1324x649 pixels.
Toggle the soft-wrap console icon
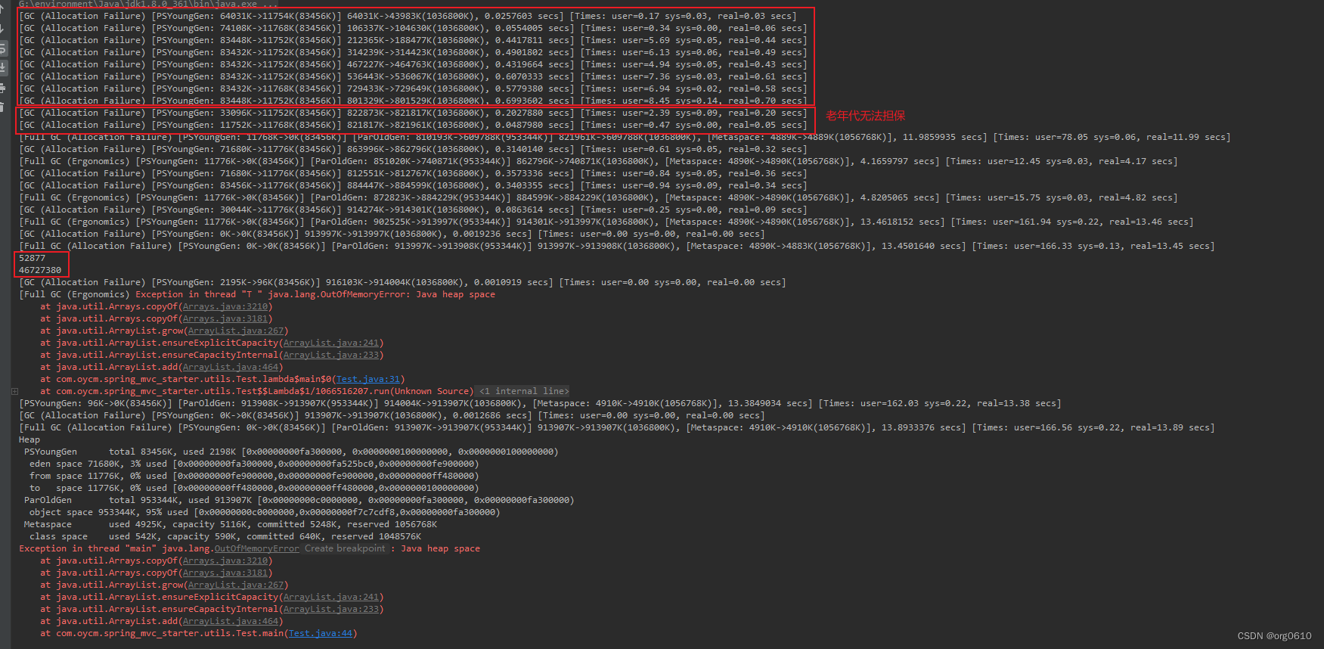click(x=3, y=49)
